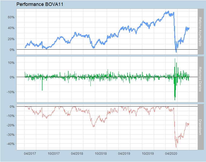Click the -20% tick in drawdown panel
Screen dimensions: 206x162
tap(10, 125)
